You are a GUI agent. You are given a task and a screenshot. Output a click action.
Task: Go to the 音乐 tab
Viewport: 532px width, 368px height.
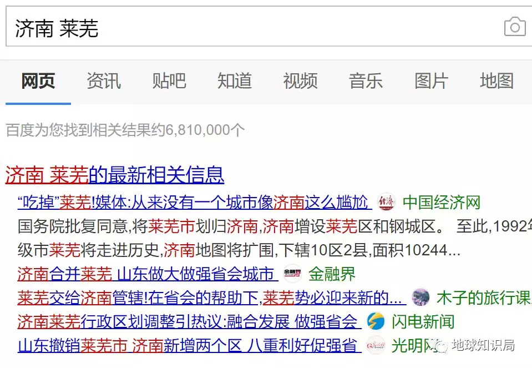pyautogui.click(x=366, y=81)
